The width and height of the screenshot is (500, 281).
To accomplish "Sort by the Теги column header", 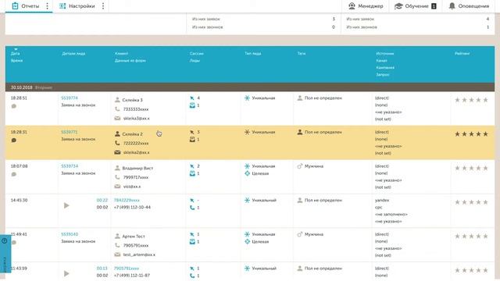I will tap(302, 54).
